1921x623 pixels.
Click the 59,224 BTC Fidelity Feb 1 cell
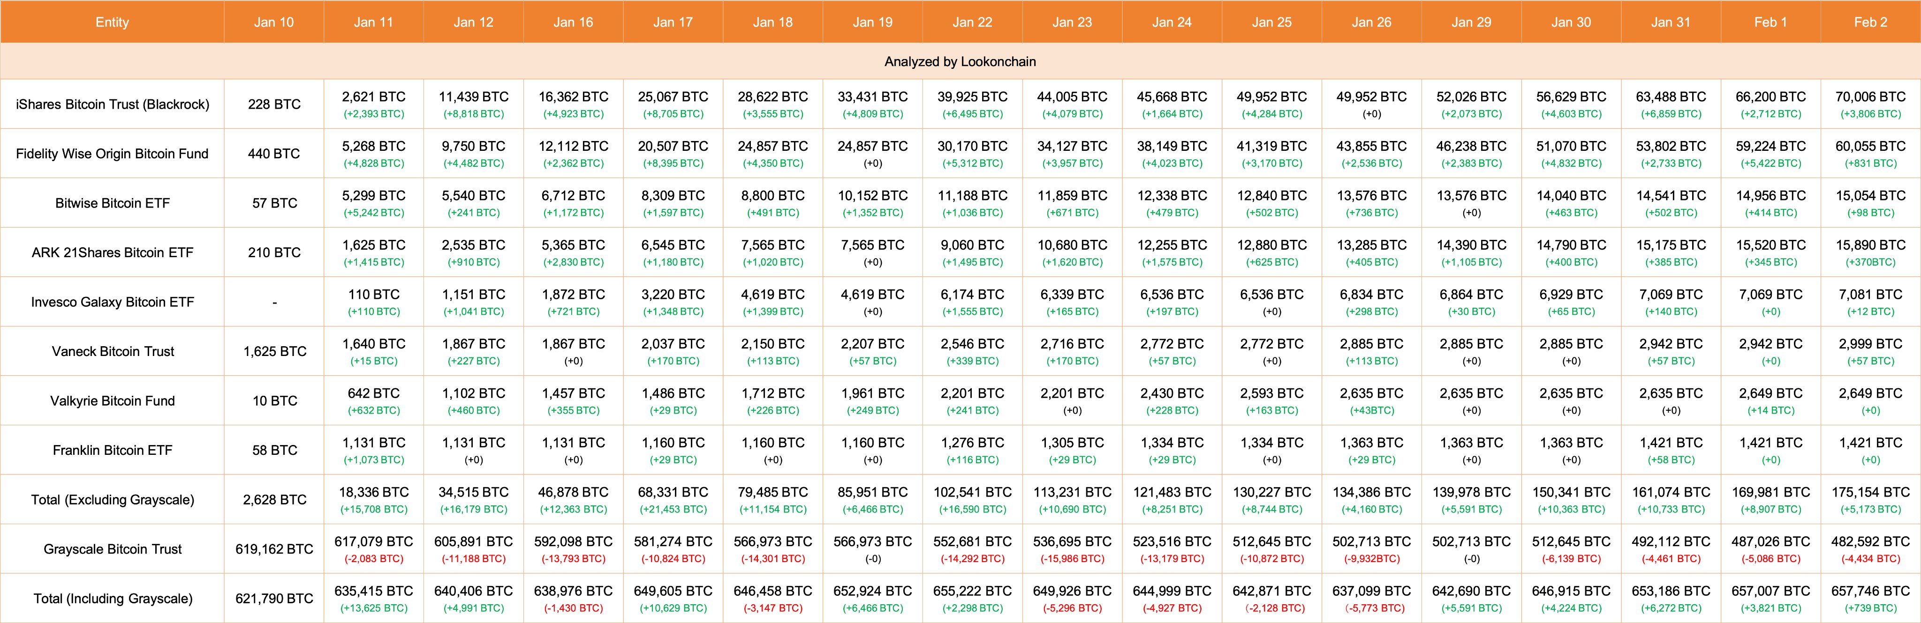1770,154
